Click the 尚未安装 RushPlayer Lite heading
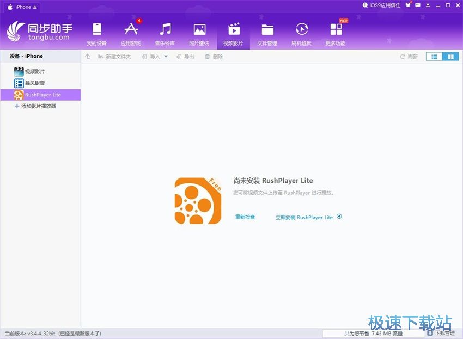The image size is (463, 339). (x=273, y=181)
